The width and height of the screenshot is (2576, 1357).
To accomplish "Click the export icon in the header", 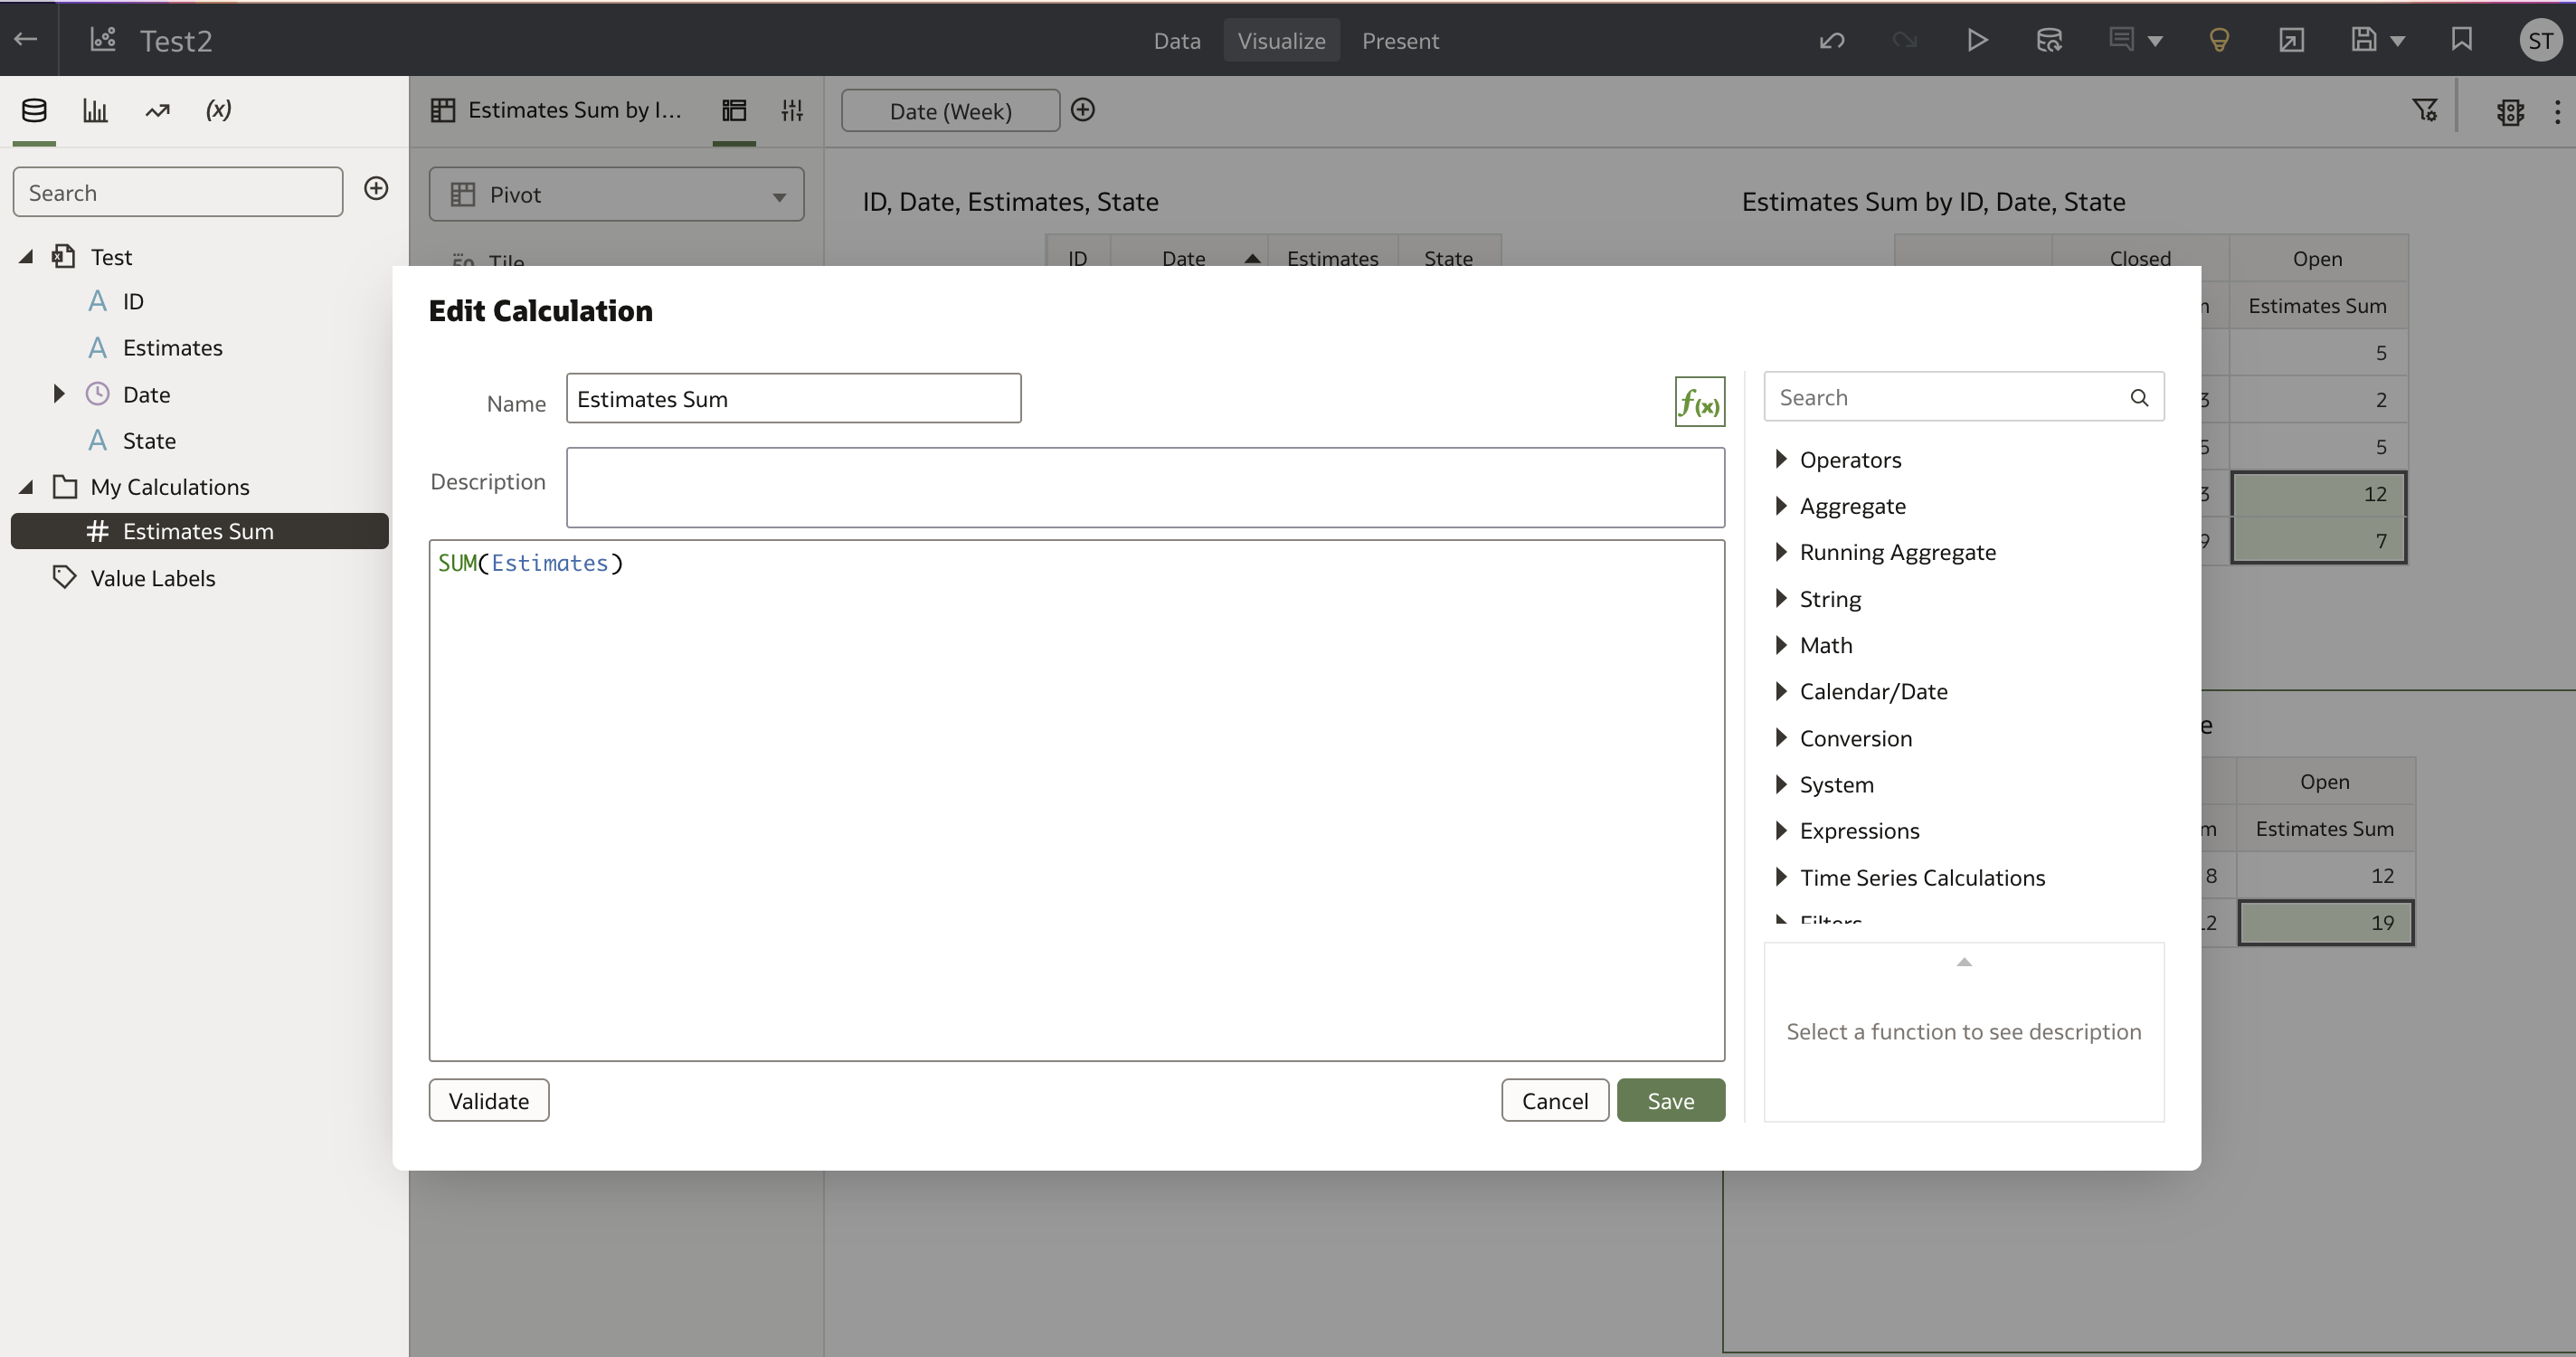I will coord(2291,40).
